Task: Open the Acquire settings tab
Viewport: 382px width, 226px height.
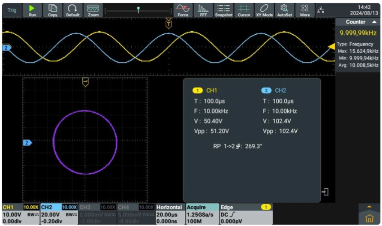Action: tap(202, 214)
